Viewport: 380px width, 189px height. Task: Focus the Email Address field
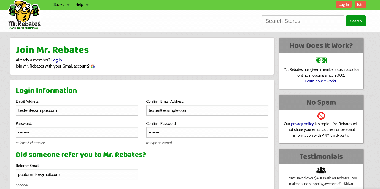(x=77, y=110)
